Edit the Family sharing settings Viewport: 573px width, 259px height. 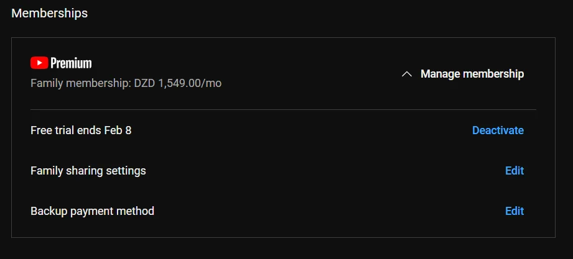(x=515, y=170)
